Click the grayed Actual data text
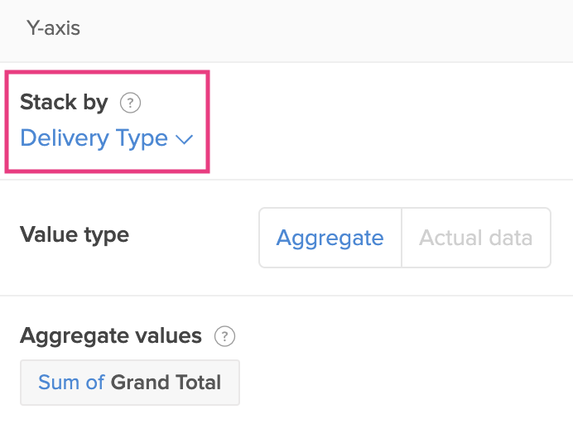This screenshot has width=573, height=424. [x=476, y=238]
